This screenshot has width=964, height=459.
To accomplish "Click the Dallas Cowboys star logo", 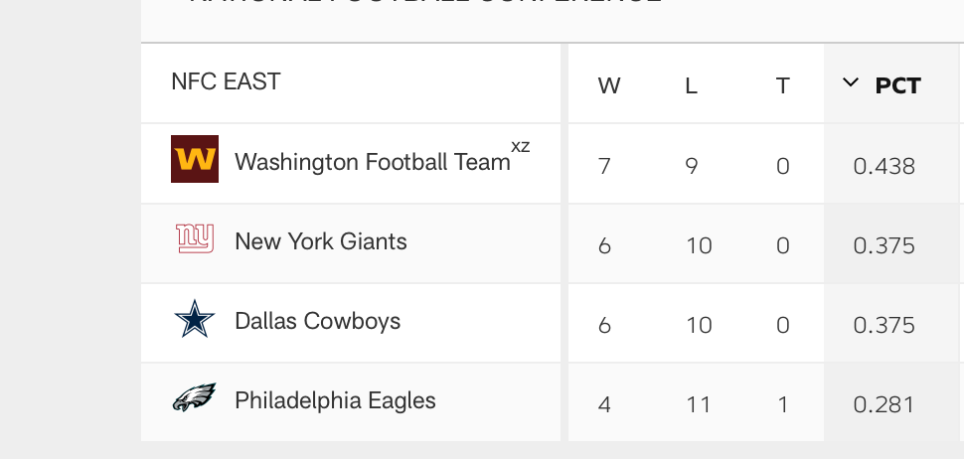I will point(194,318).
